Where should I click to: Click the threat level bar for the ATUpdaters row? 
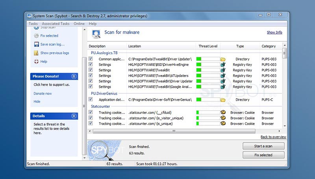(208, 76)
